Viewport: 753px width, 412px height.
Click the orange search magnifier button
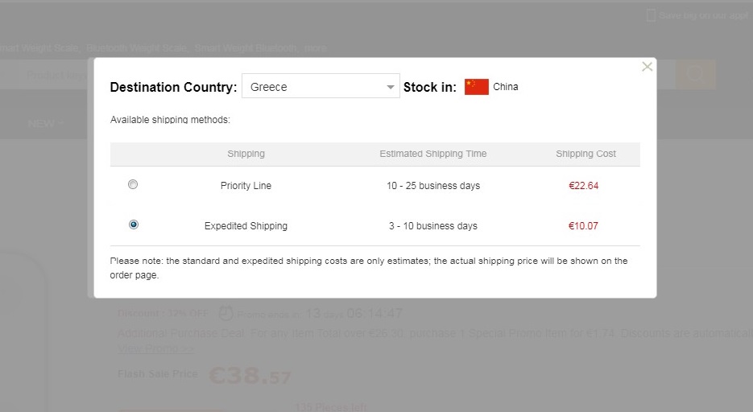tap(695, 75)
